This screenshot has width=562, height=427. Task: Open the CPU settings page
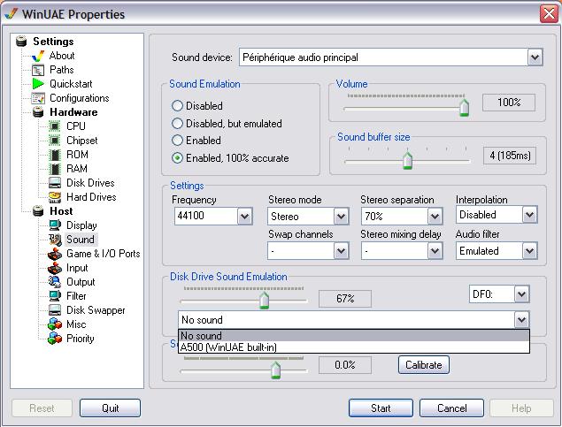76,126
